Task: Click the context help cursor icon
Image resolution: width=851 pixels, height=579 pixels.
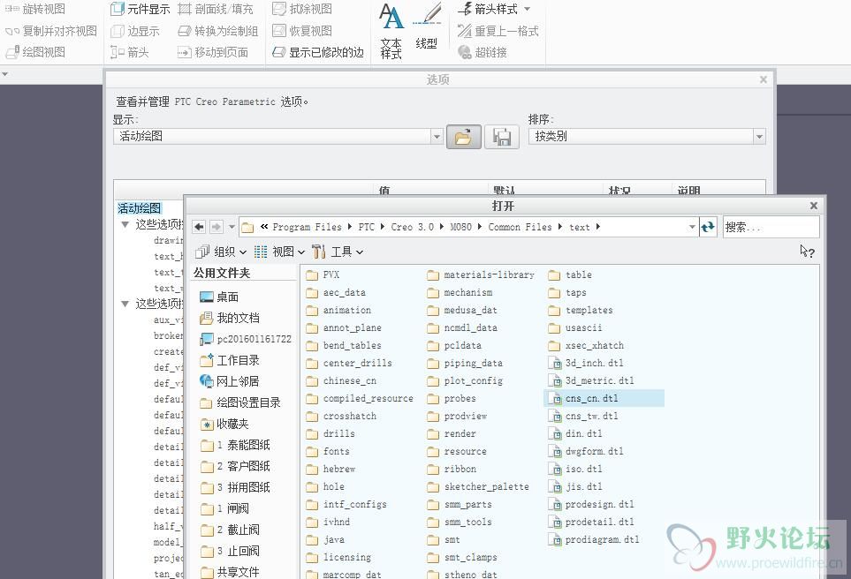Action: [x=807, y=251]
